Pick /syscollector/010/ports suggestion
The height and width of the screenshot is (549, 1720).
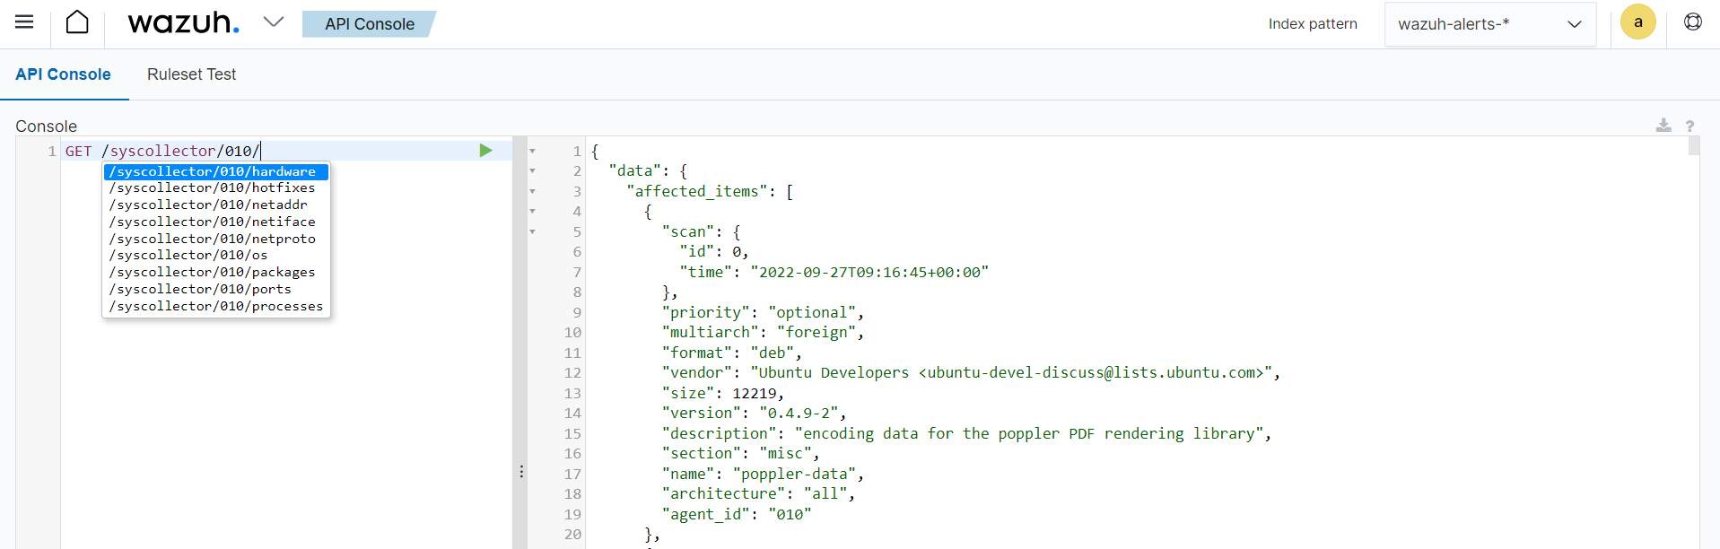click(216, 289)
